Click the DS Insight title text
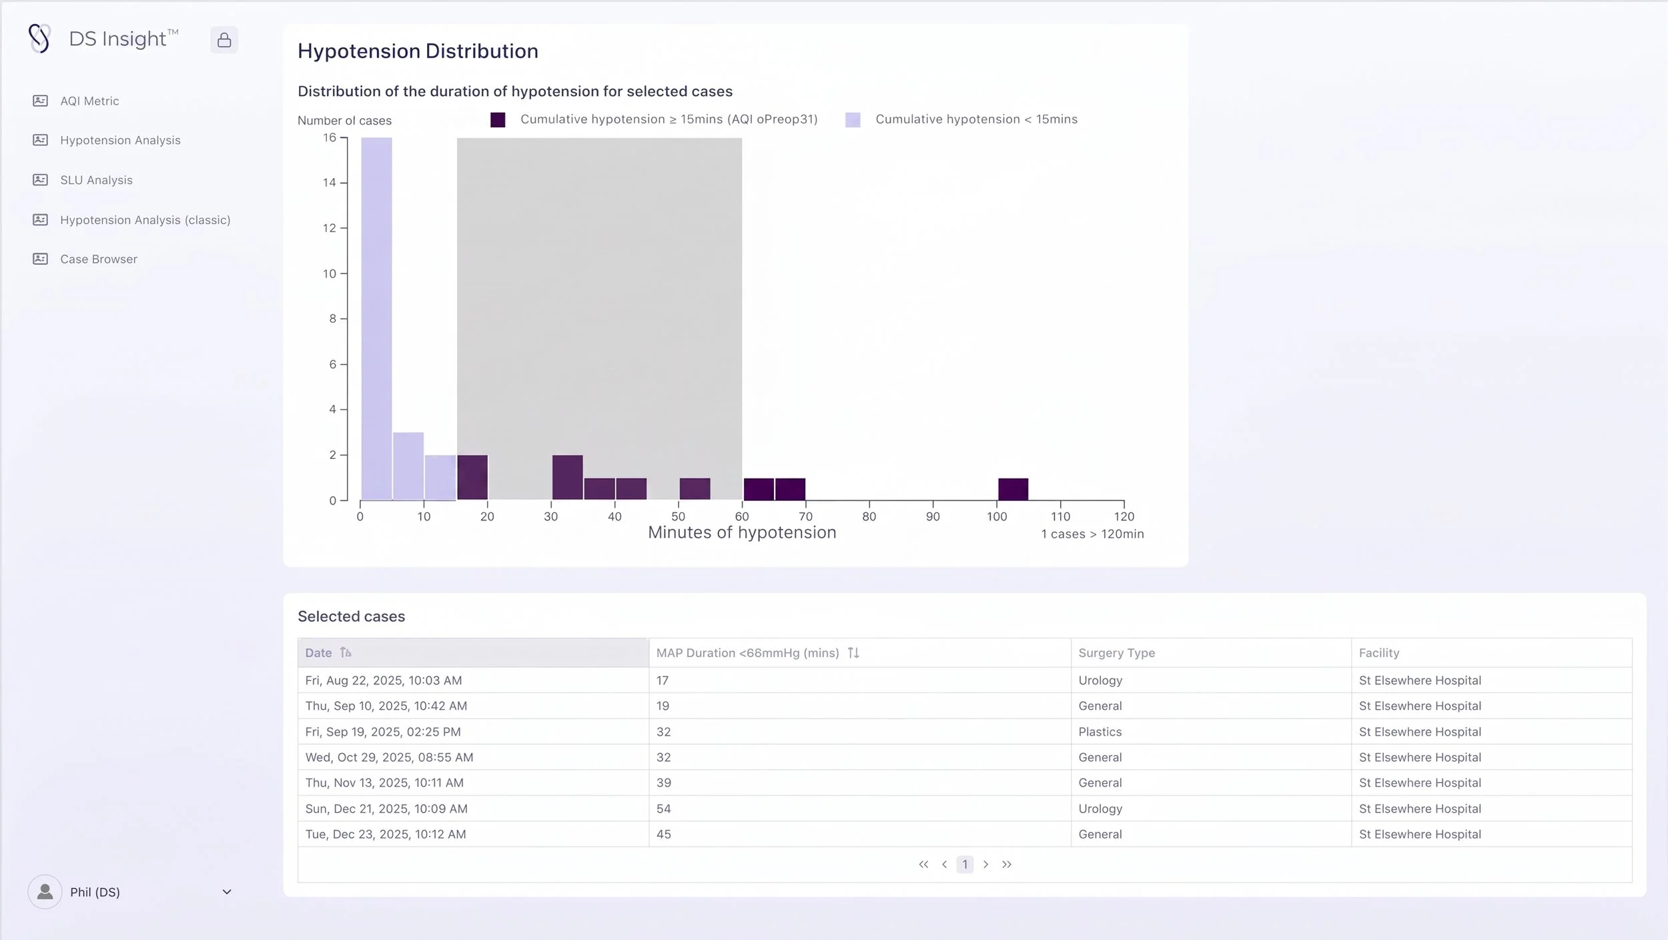The height and width of the screenshot is (940, 1668). click(x=123, y=39)
